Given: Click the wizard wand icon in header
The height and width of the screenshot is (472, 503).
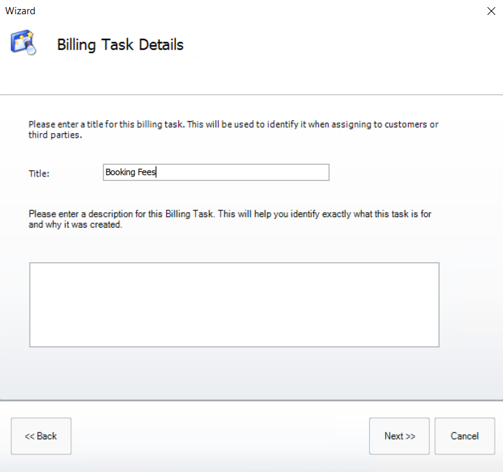Looking at the screenshot, I should pyautogui.click(x=23, y=43).
